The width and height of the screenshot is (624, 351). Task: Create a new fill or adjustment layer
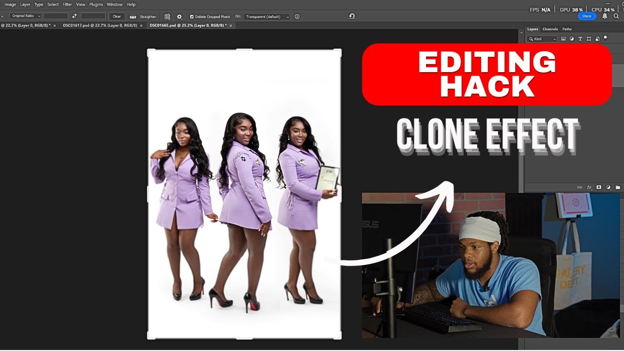coord(609,187)
